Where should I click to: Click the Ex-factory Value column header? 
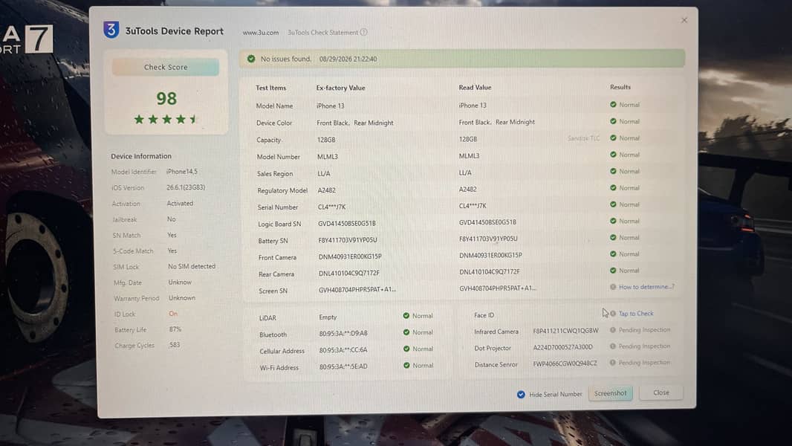340,88
